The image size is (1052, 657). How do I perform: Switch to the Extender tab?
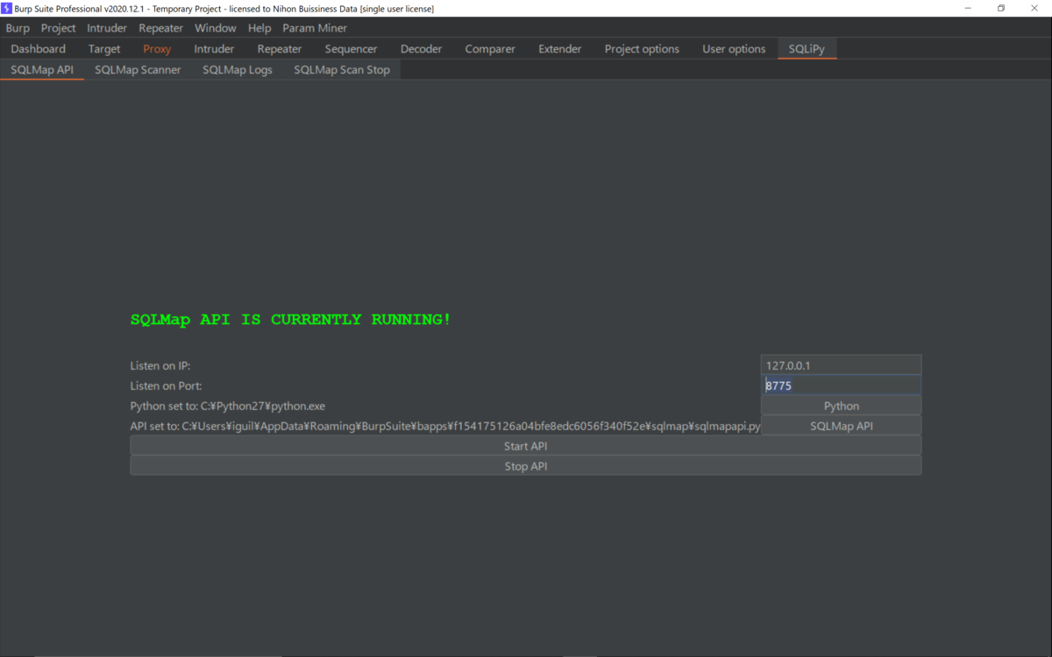click(560, 49)
